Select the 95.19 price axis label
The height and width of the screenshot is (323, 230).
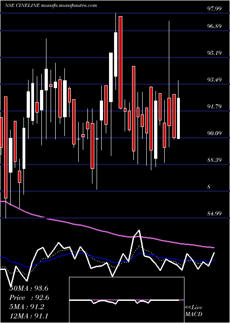[x=214, y=53]
